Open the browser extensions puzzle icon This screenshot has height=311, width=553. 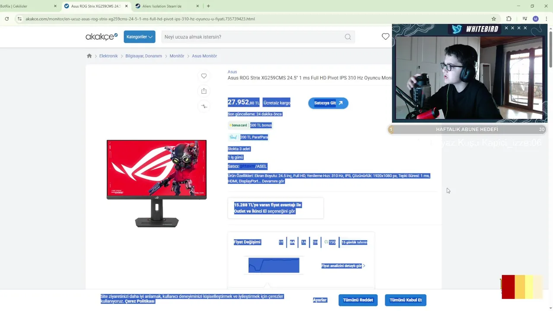(509, 19)
